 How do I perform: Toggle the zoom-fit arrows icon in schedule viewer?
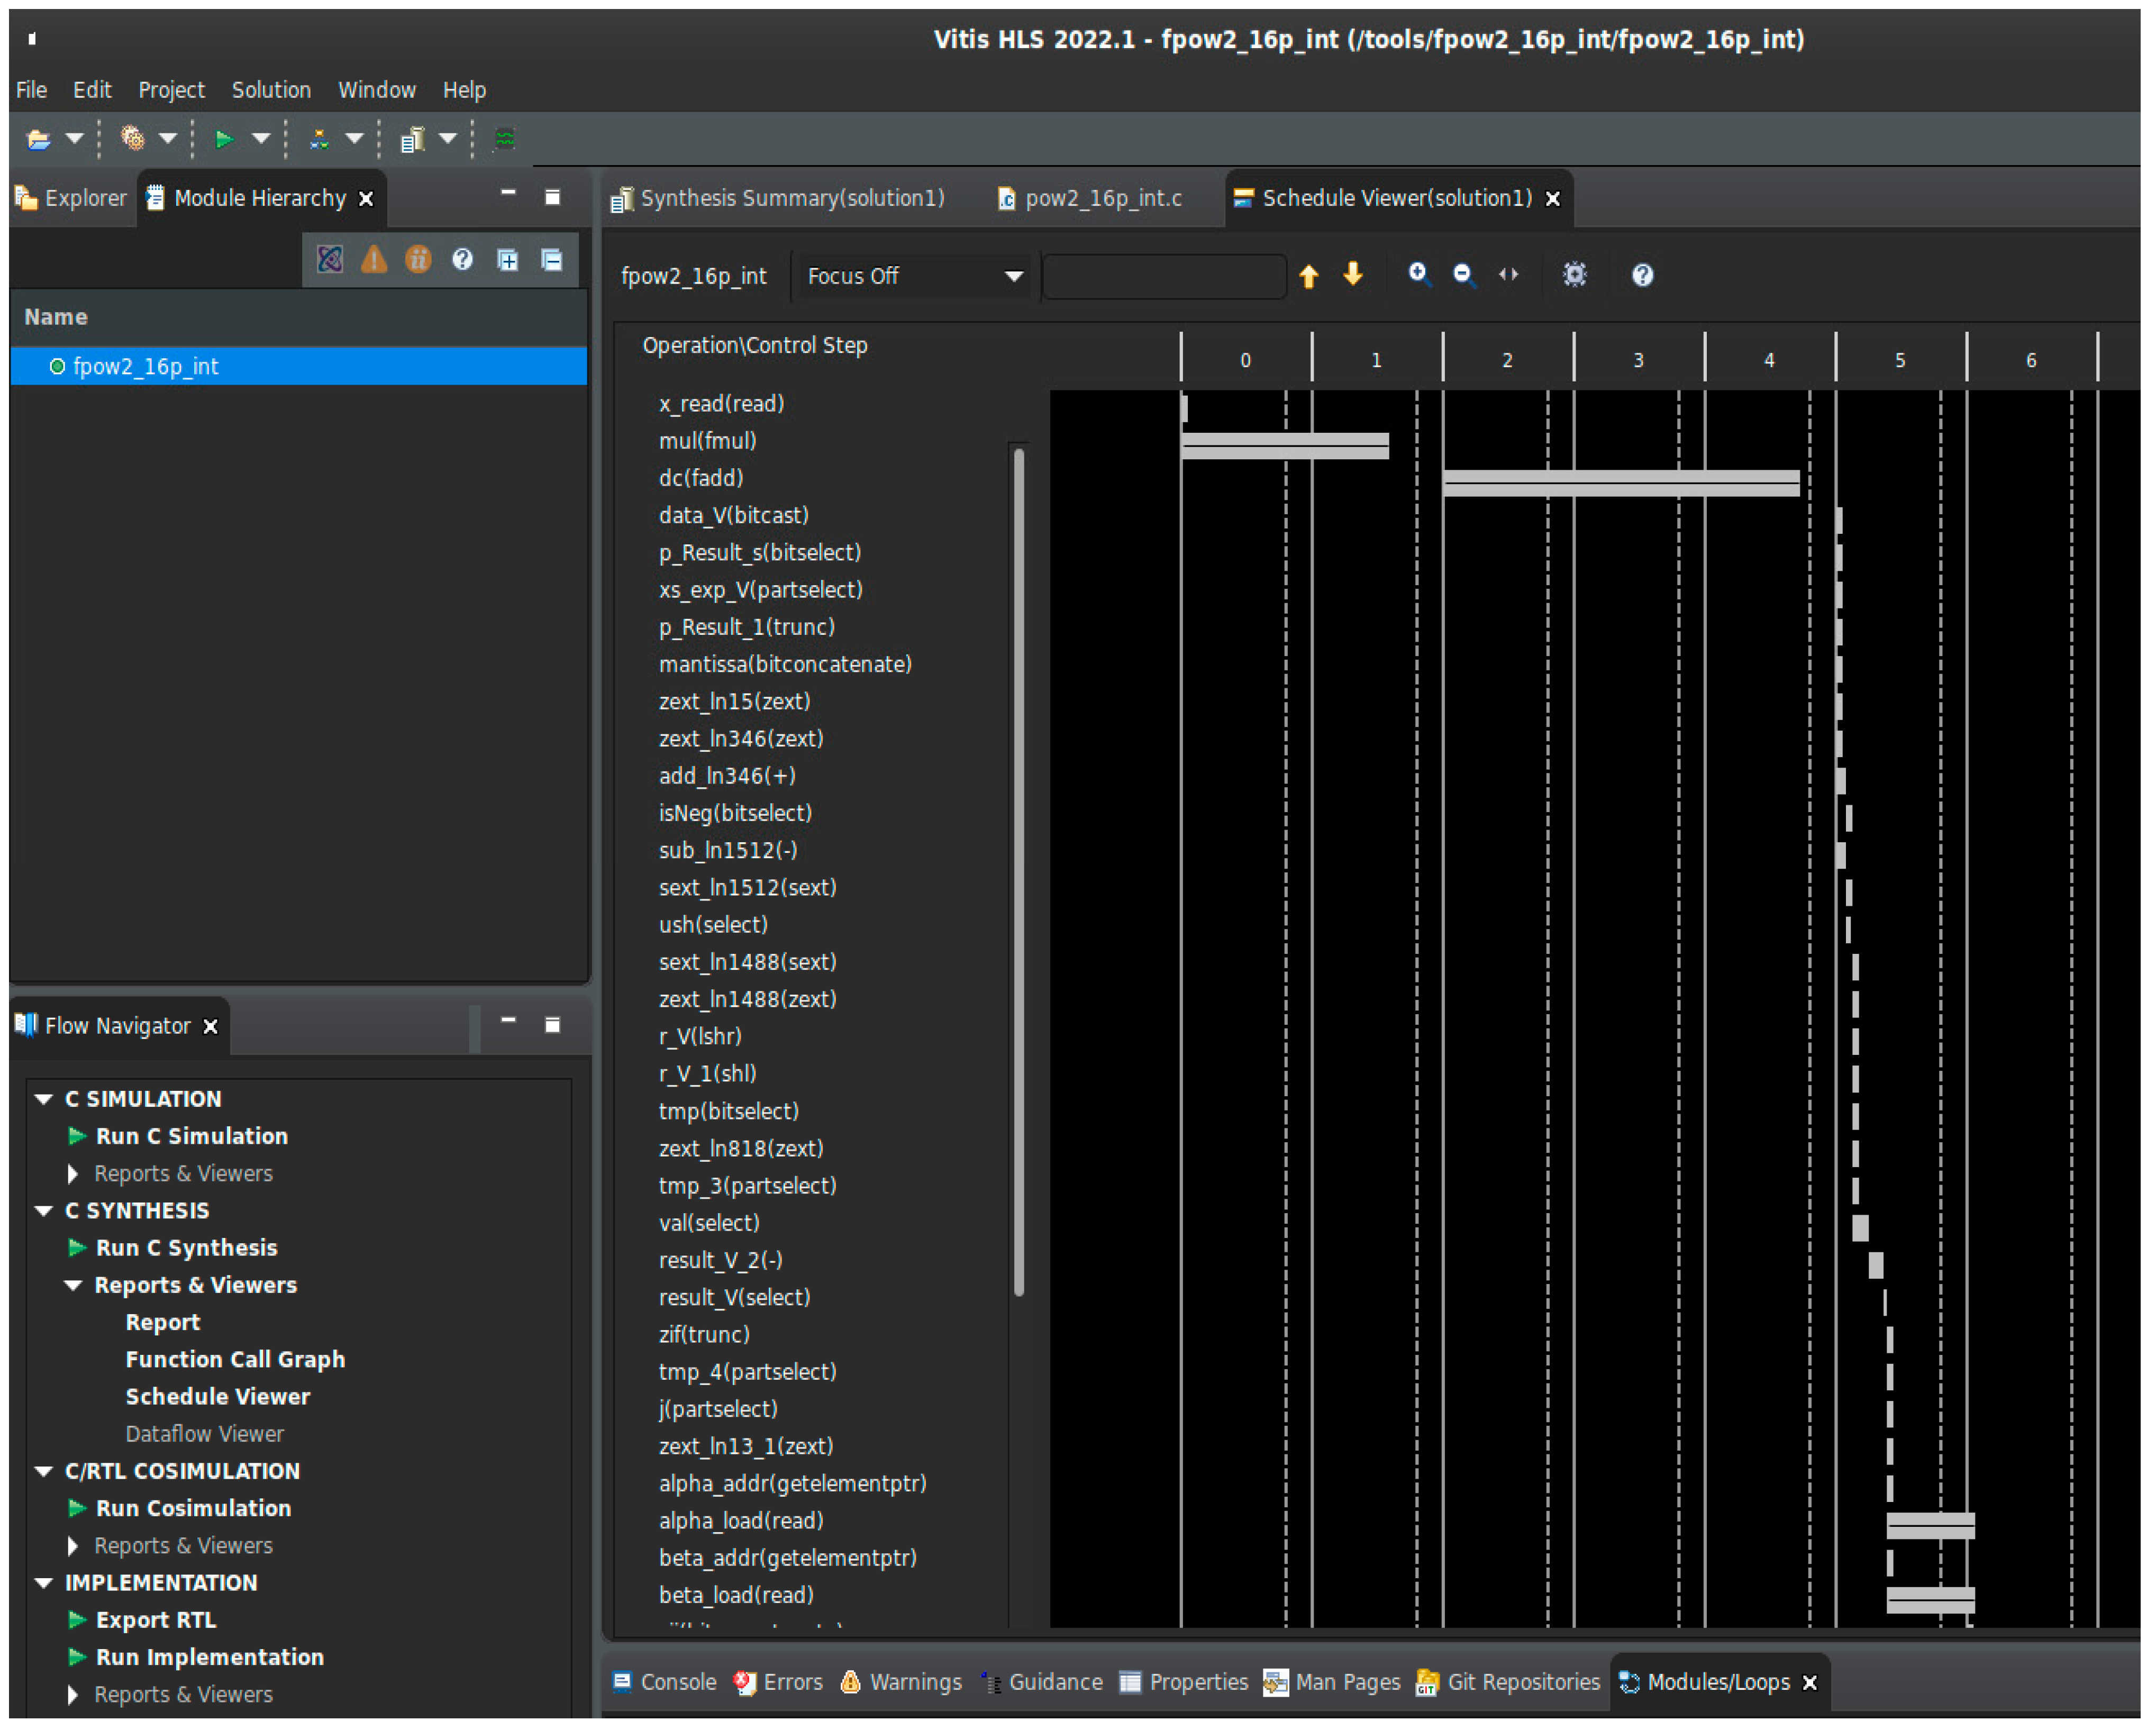click(x=1509, y=274)
